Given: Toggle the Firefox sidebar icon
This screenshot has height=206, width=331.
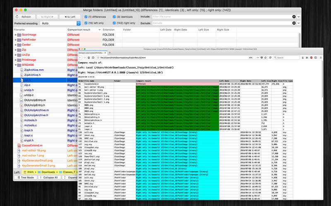Looking at the screenshot, I should 316,58.
